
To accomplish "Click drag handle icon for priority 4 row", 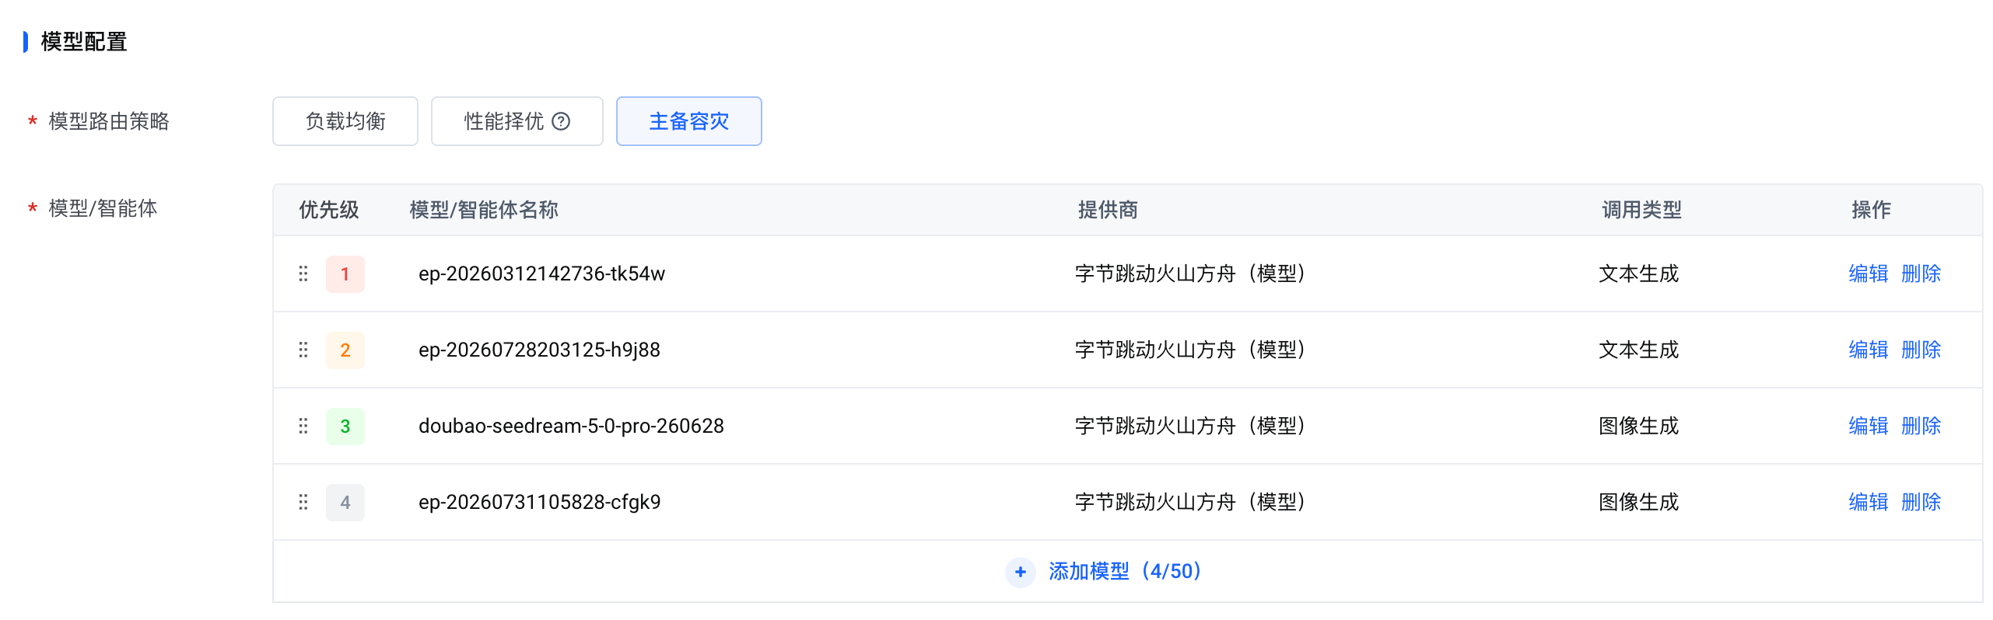I will (303, 502).
